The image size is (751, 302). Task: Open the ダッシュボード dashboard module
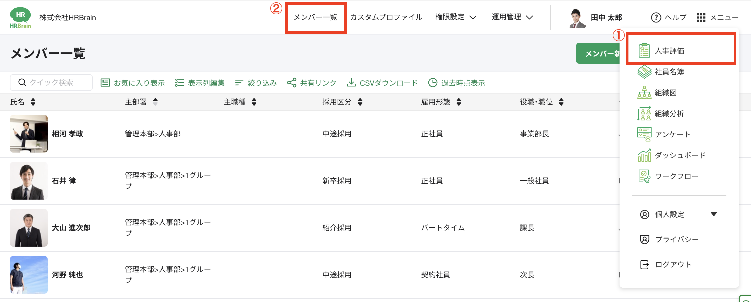coord(671,155)
